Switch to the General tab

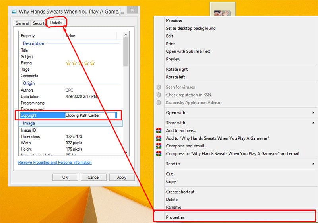[22, 23]
